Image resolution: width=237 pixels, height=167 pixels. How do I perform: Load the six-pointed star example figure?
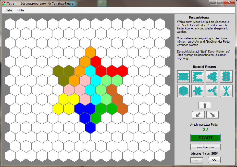click(198, 91)
